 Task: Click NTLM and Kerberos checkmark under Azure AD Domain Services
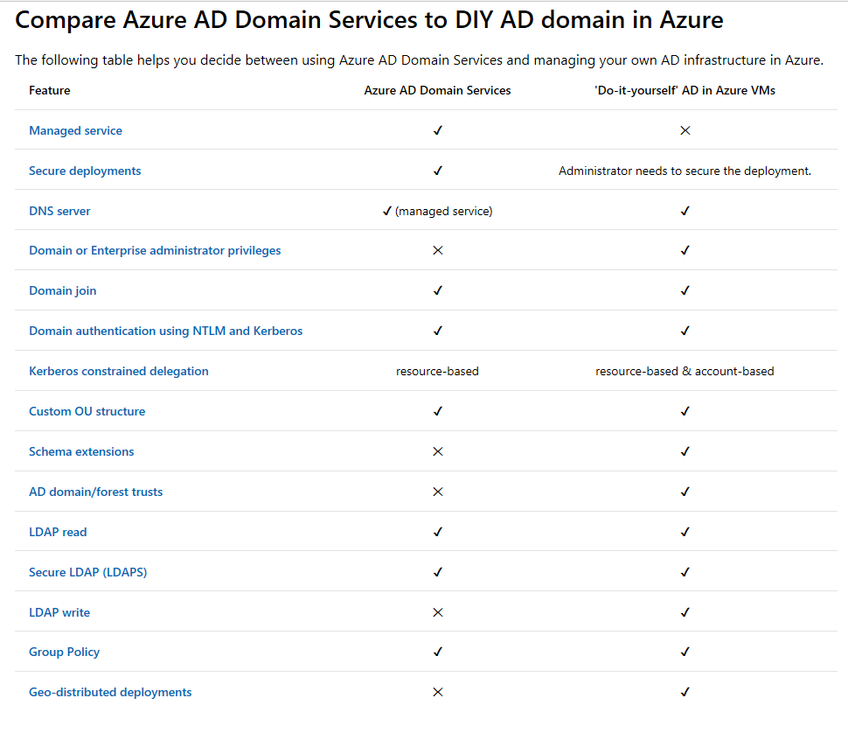click(438, 331)
